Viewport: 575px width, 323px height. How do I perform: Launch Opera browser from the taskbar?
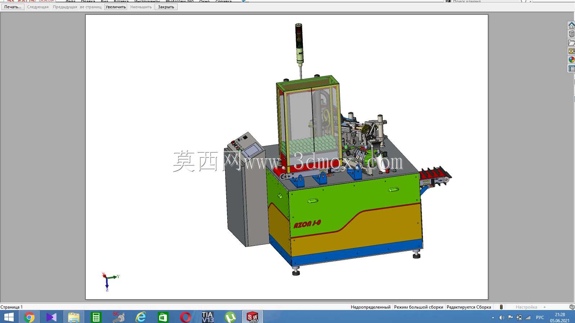click(186, 317)
